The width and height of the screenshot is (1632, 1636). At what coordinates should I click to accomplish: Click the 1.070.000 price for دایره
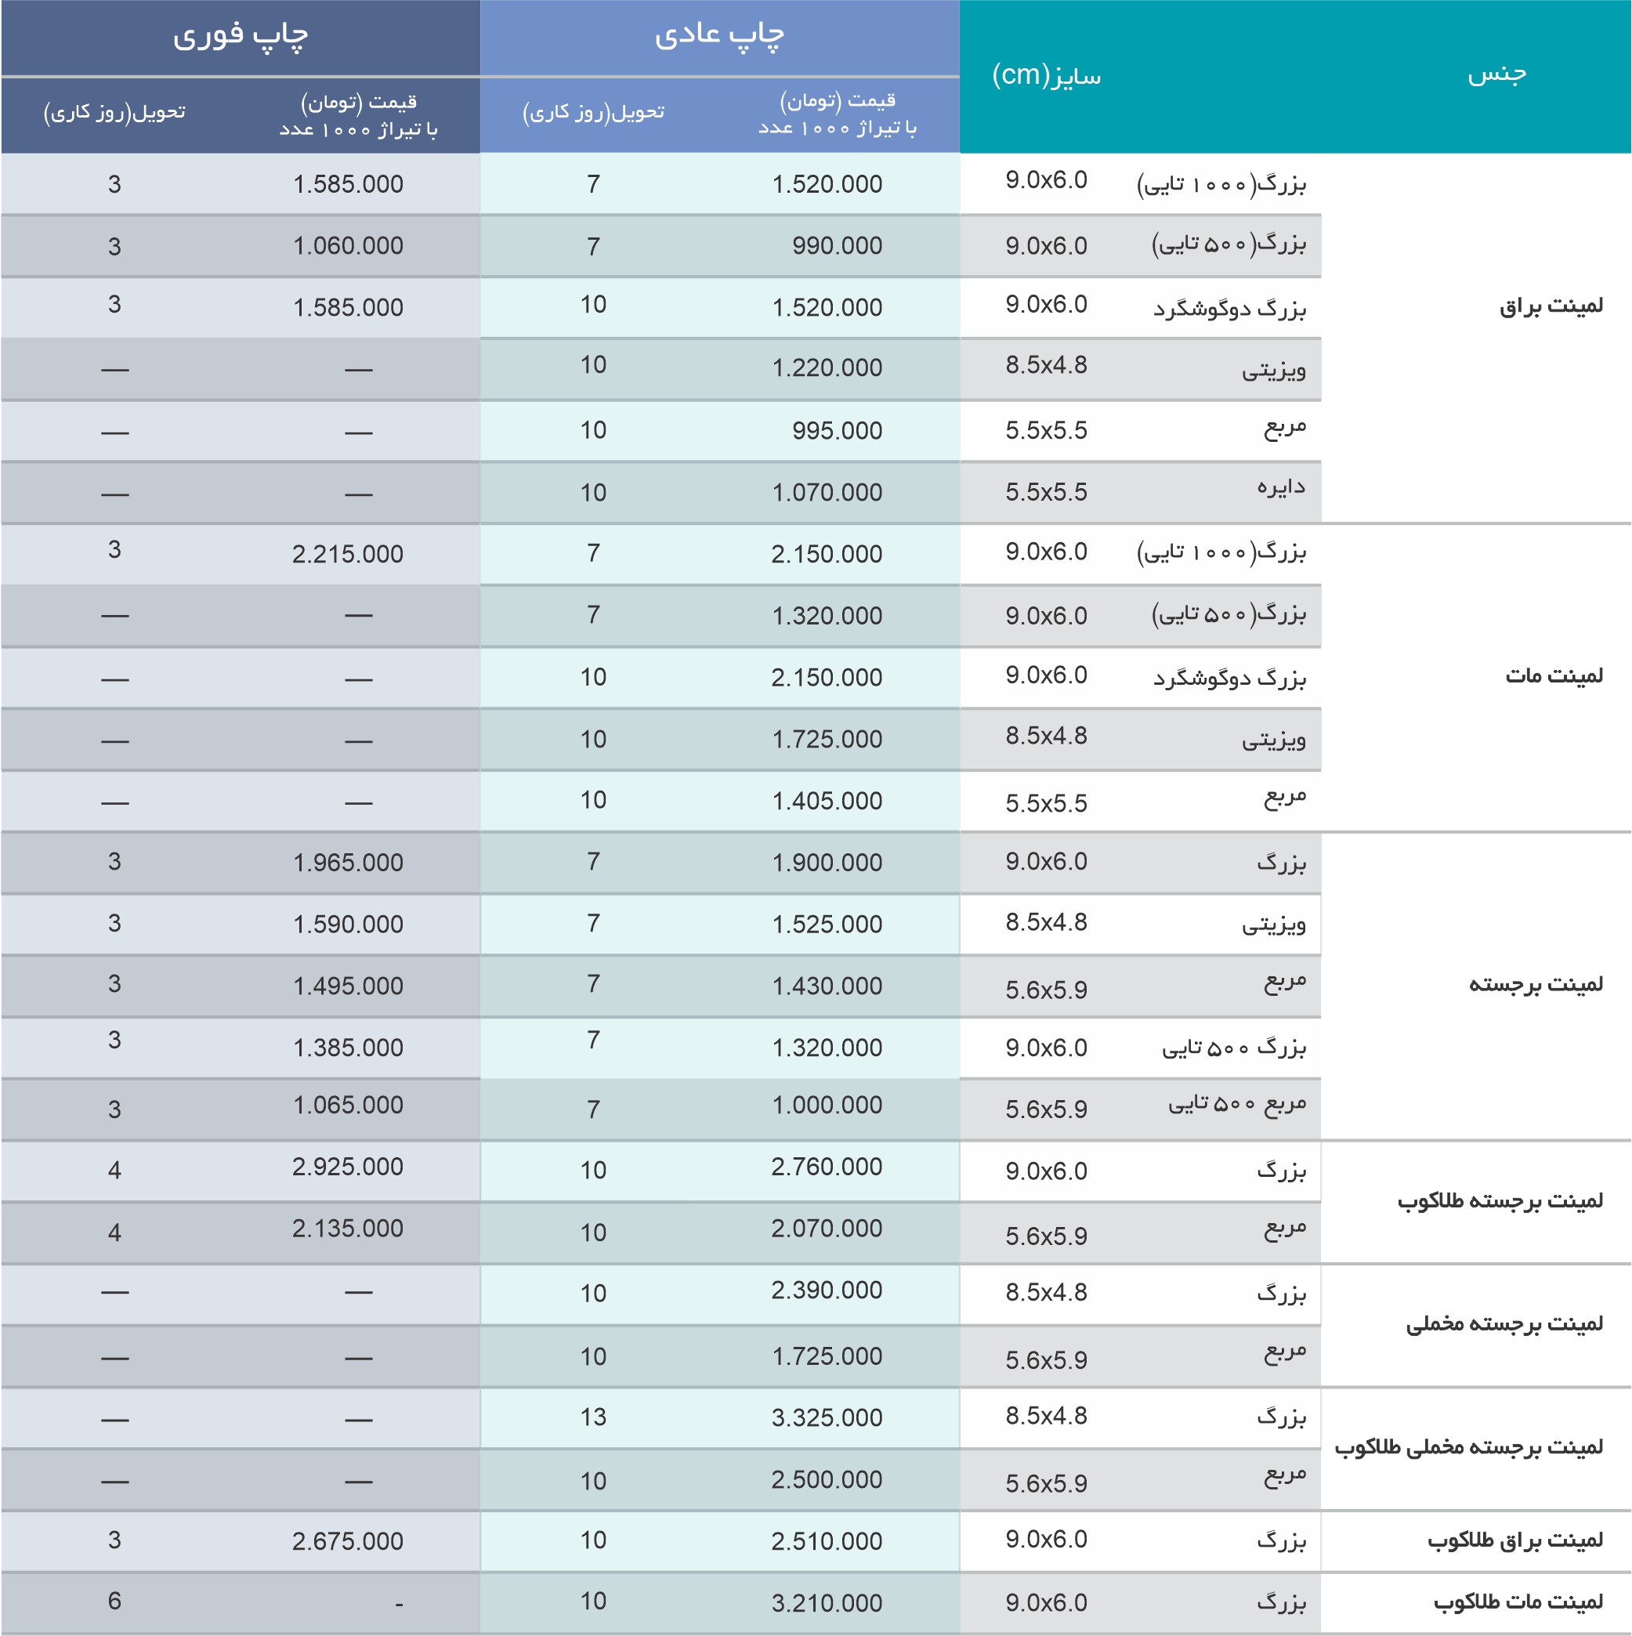pyautogui.click(x=827, y=492)
